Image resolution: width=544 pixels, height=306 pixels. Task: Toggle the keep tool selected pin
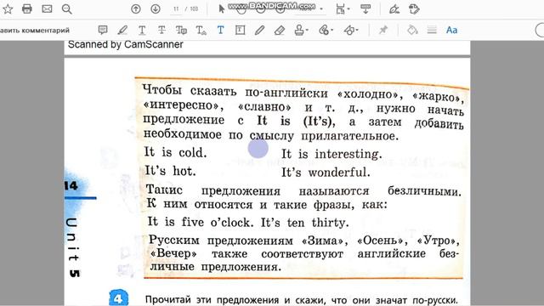point(383,31)
